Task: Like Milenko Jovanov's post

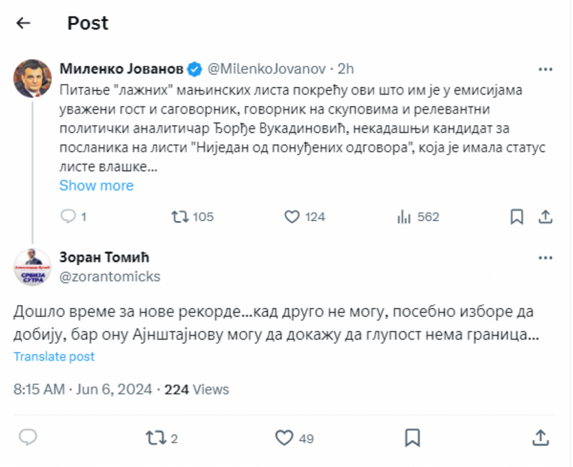Action: coord(293,217)
